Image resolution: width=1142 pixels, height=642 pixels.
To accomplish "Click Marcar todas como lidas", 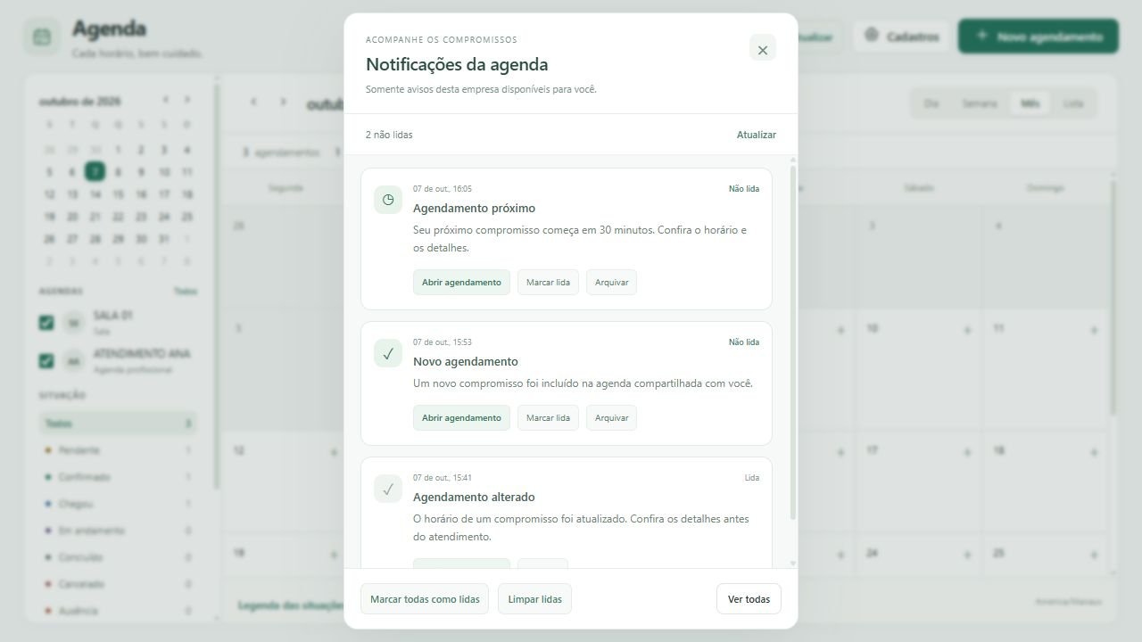I will [425, 599].
